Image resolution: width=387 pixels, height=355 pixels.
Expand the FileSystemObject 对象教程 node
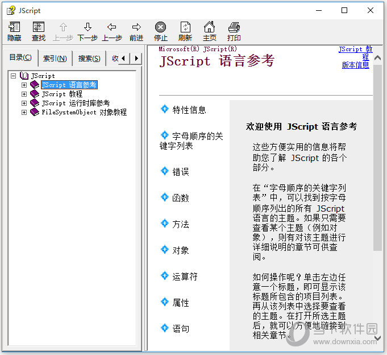coord(24,113)
